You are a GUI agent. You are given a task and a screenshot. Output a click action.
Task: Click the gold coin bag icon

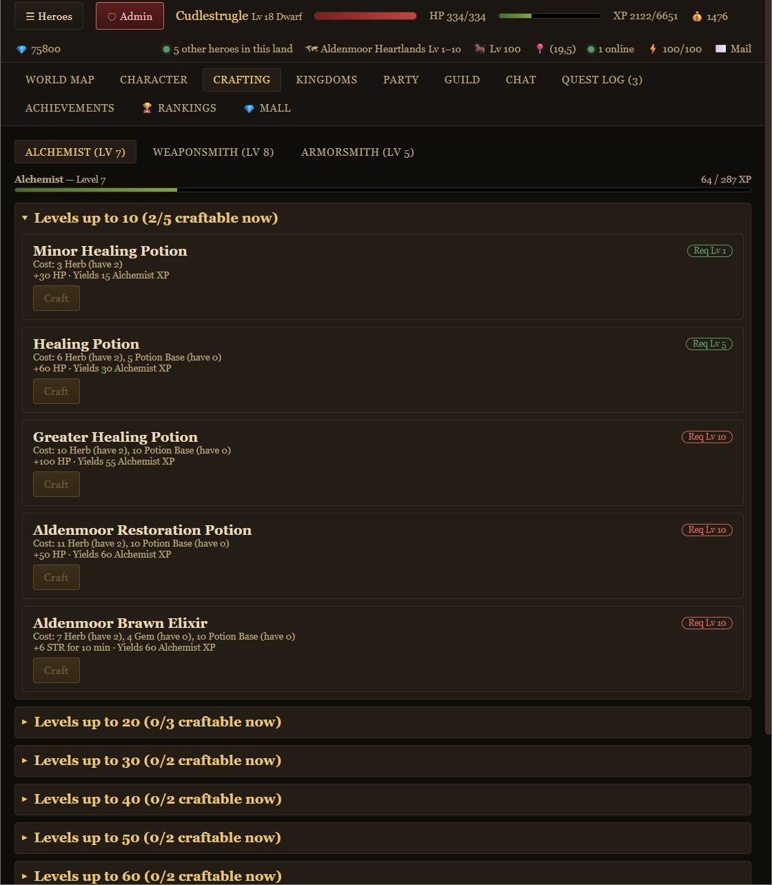697,17
